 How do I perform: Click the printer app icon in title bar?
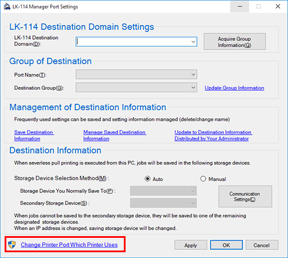point(7,7)
